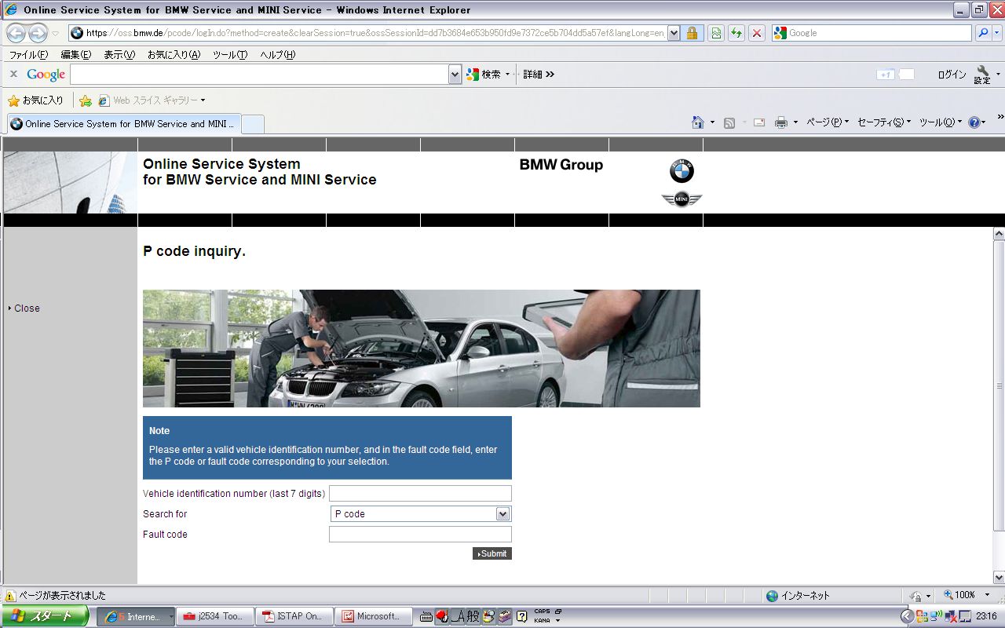This screenshot has height=628, width=1005.
Task: Click the Google +1 button
Action: tap(886, 75)
